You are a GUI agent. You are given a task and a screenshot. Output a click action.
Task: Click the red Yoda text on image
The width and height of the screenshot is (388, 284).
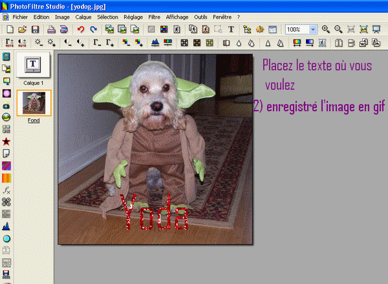[154, 212]
